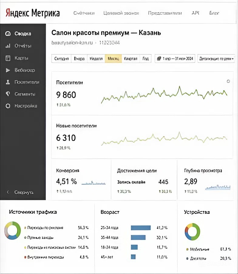Switch the period to Год

click(145, 59)
